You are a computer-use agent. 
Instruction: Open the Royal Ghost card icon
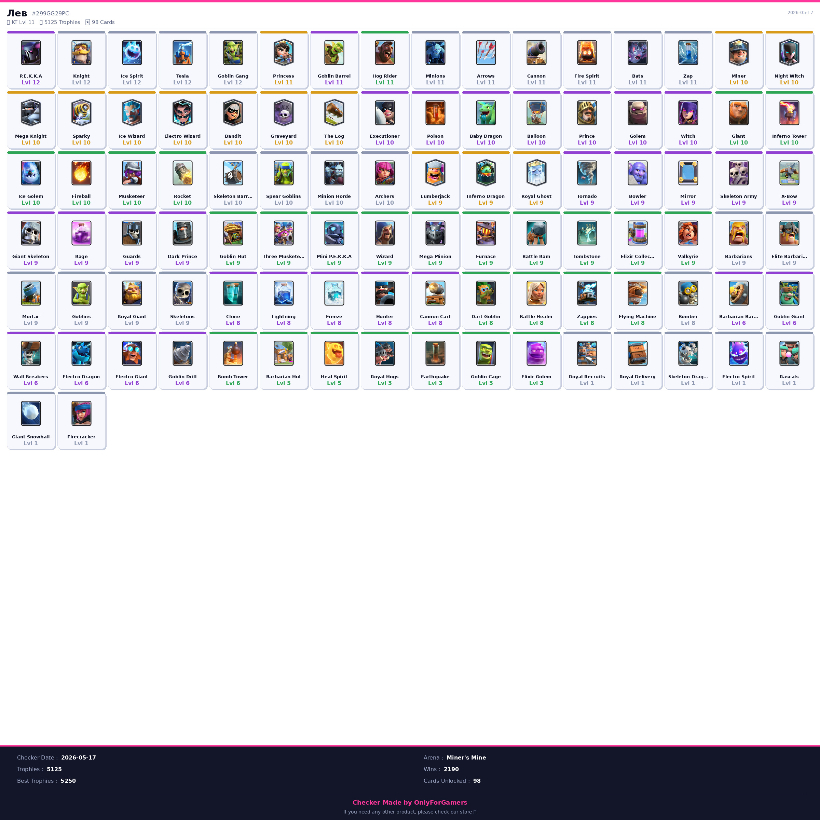(536, 173)
